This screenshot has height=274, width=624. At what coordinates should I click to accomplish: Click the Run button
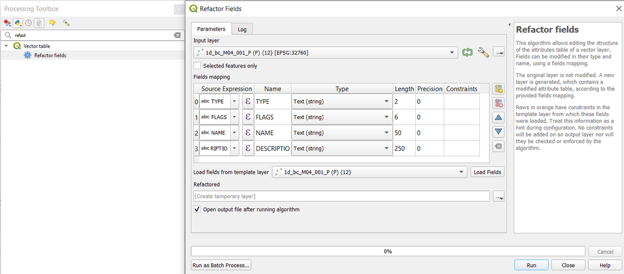531,265
